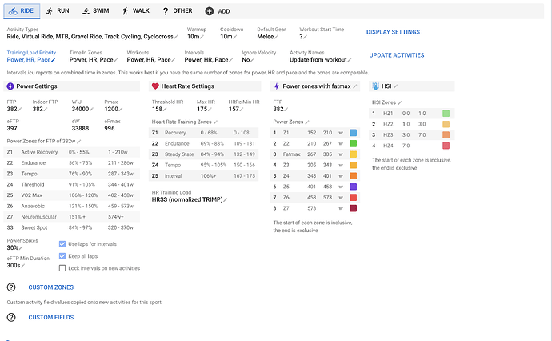Click green HZ1 color swatch
This screenshot has width=552, height=341.
point(446,114)
